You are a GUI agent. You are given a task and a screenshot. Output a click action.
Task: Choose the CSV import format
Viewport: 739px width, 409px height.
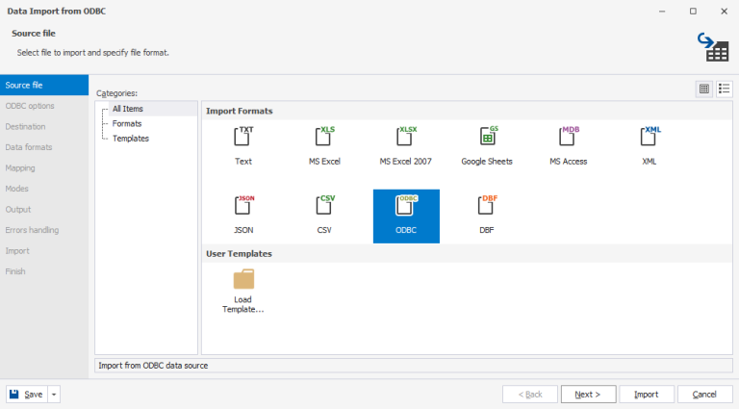(325, 206)
